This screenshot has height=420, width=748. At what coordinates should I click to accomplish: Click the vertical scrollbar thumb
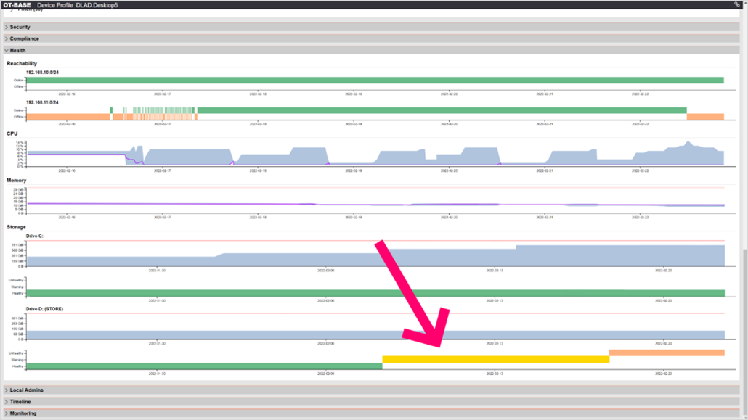tap(745, 332)
